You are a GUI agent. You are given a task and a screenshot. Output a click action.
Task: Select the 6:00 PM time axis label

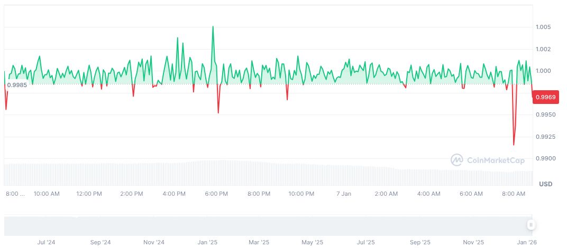click(x=216, y=194)
